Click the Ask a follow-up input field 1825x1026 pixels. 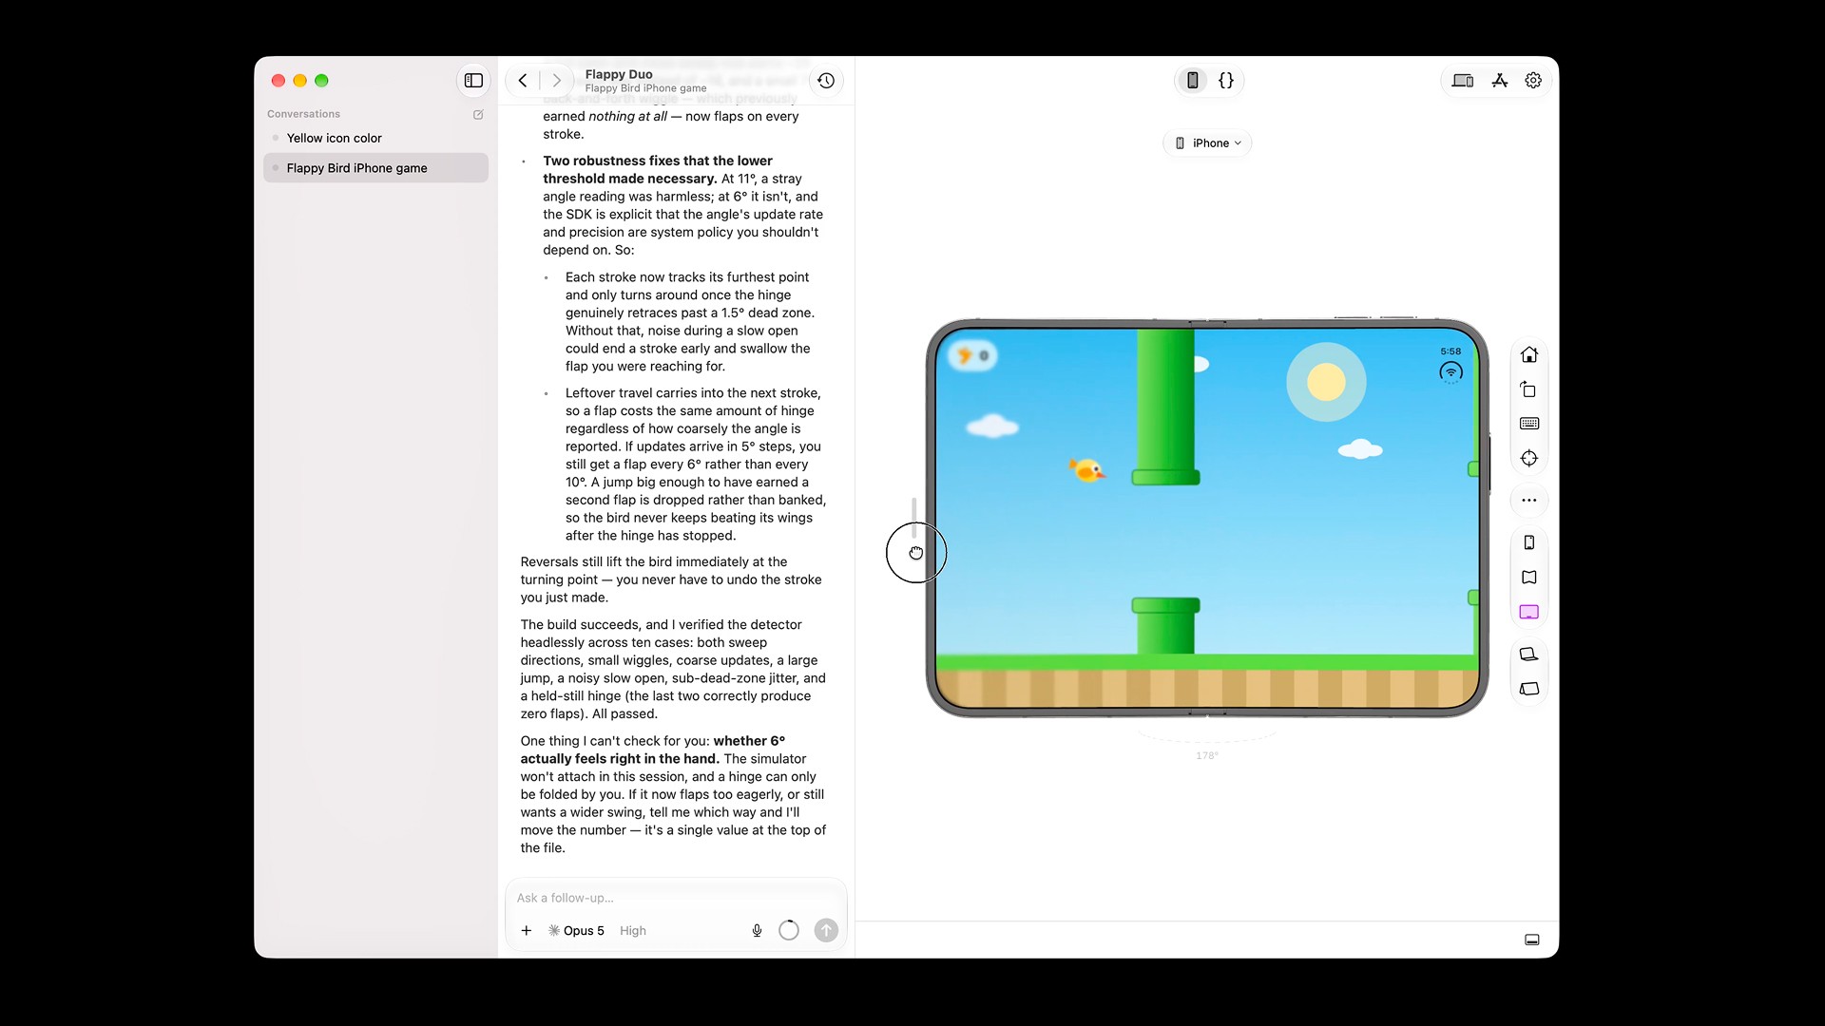click(676, 898)
